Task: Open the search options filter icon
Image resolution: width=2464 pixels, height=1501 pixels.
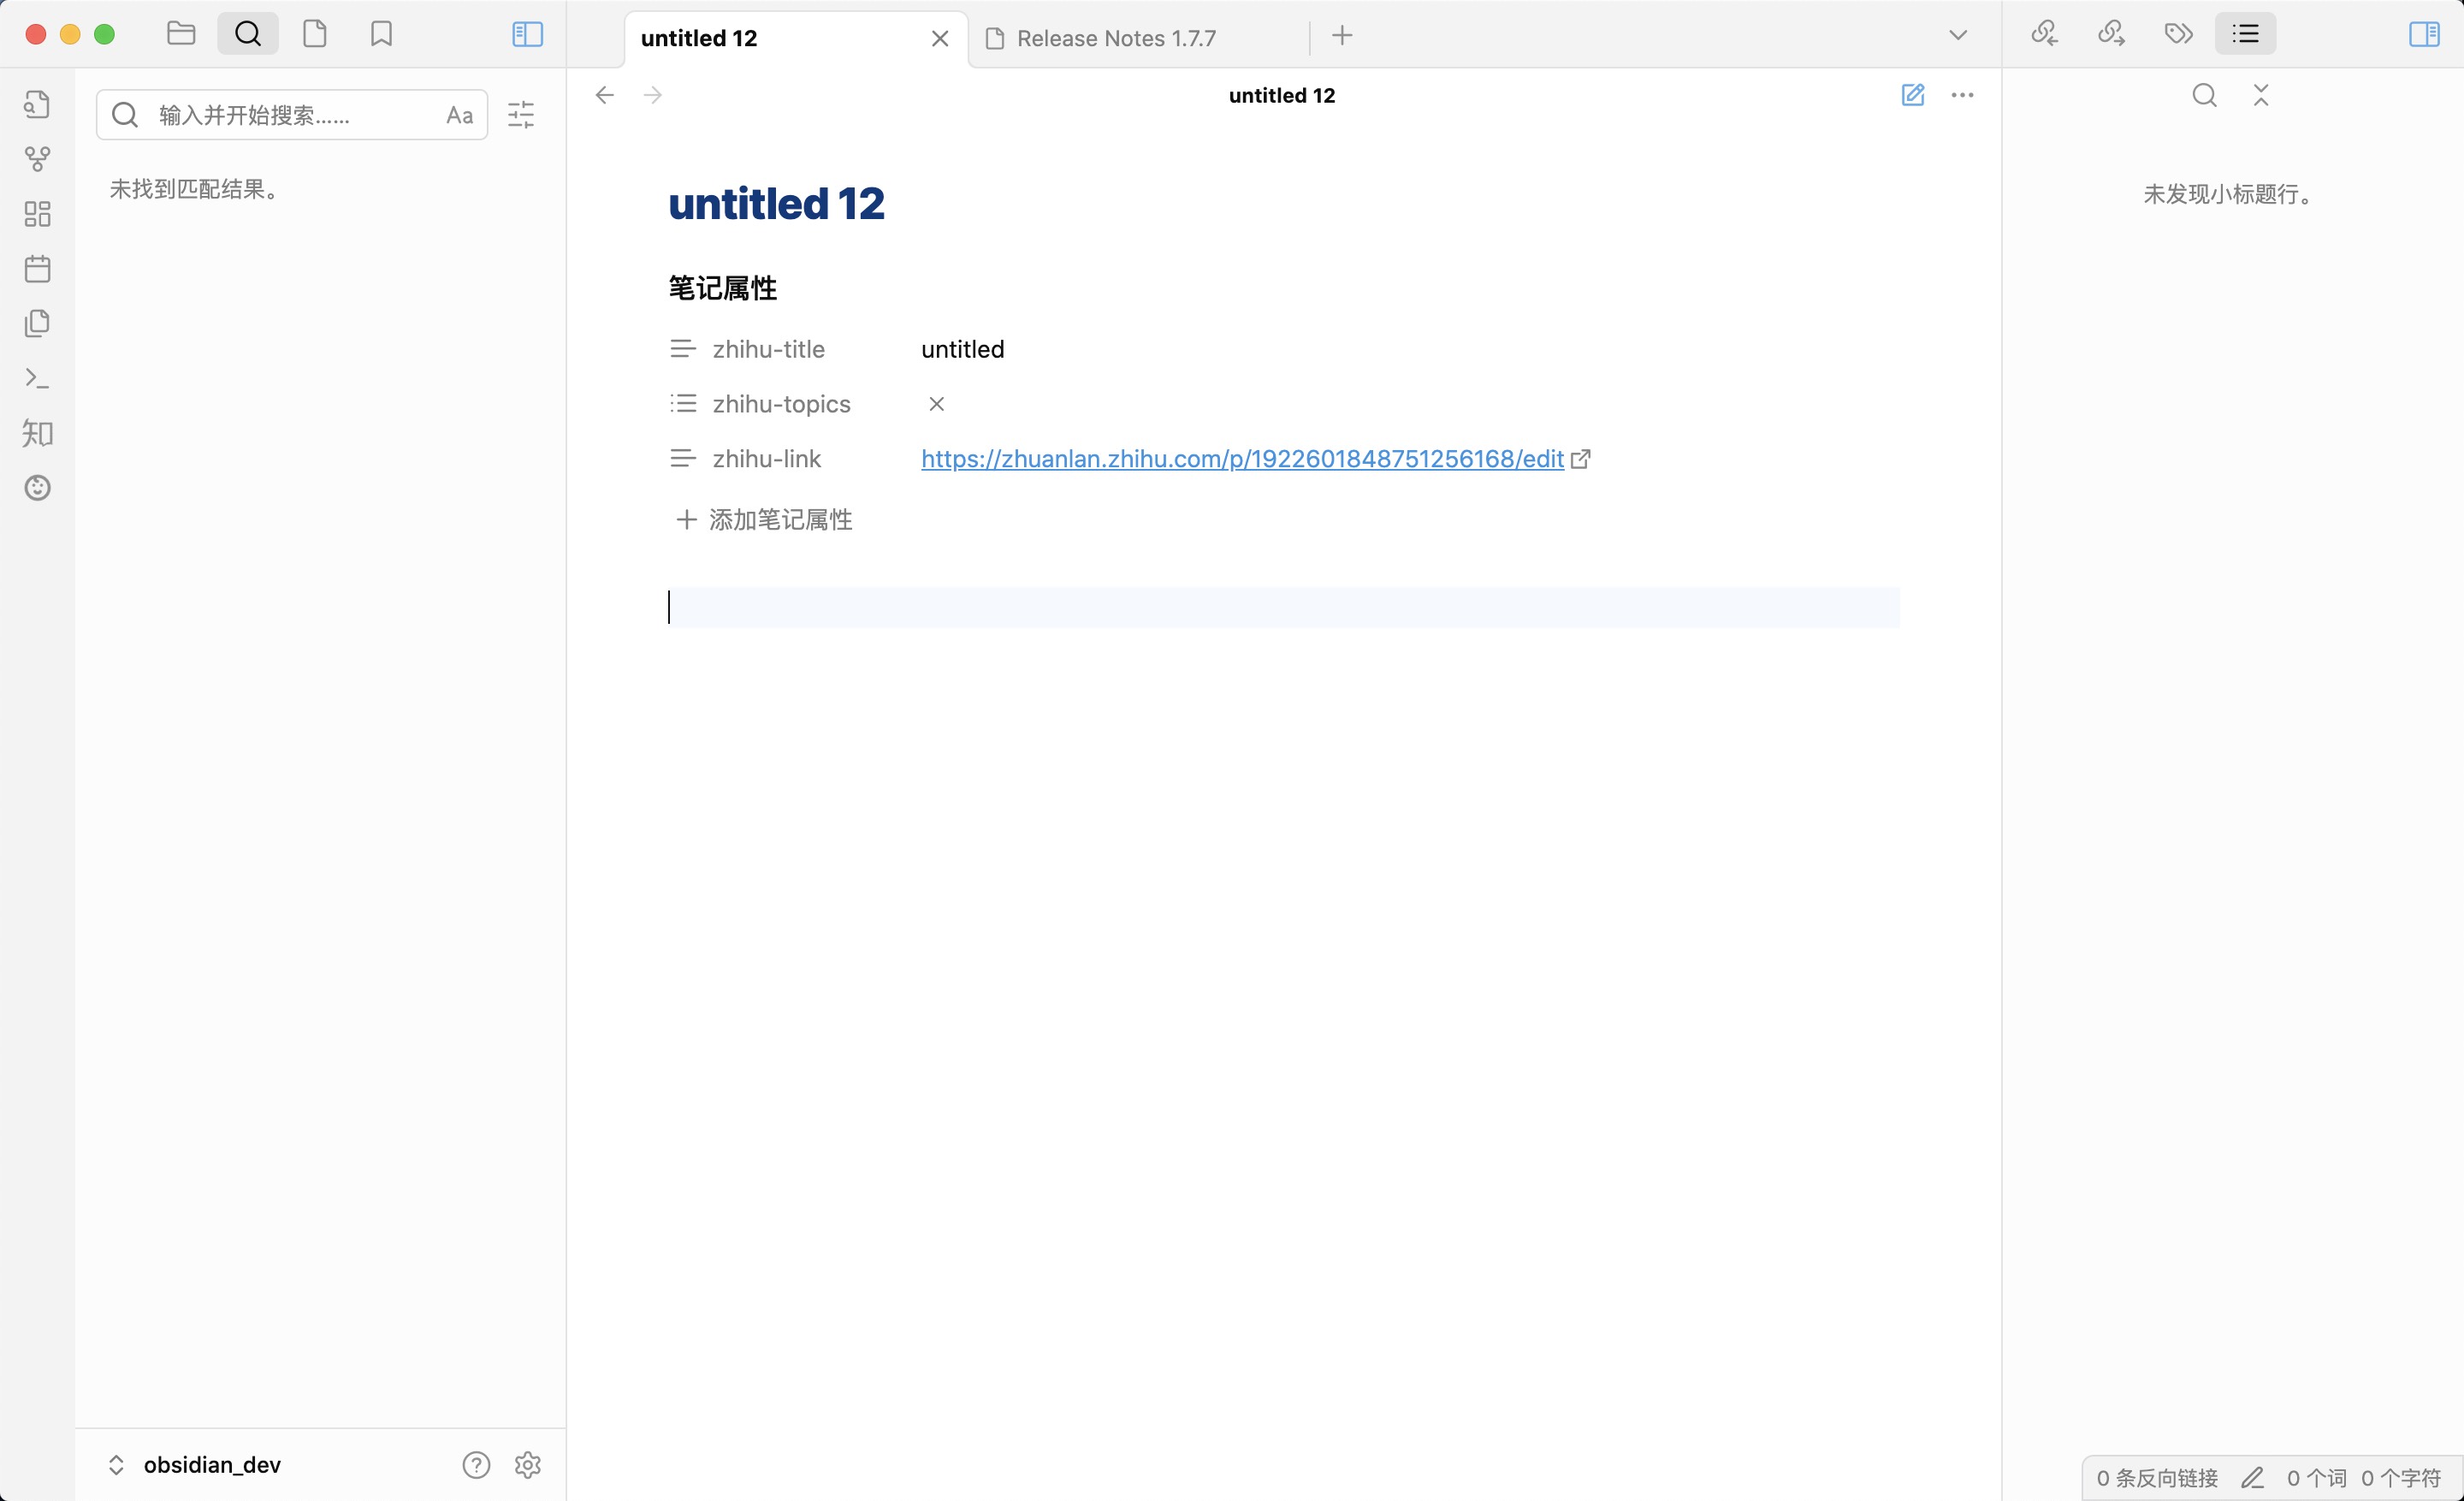Action: point(520,115)
